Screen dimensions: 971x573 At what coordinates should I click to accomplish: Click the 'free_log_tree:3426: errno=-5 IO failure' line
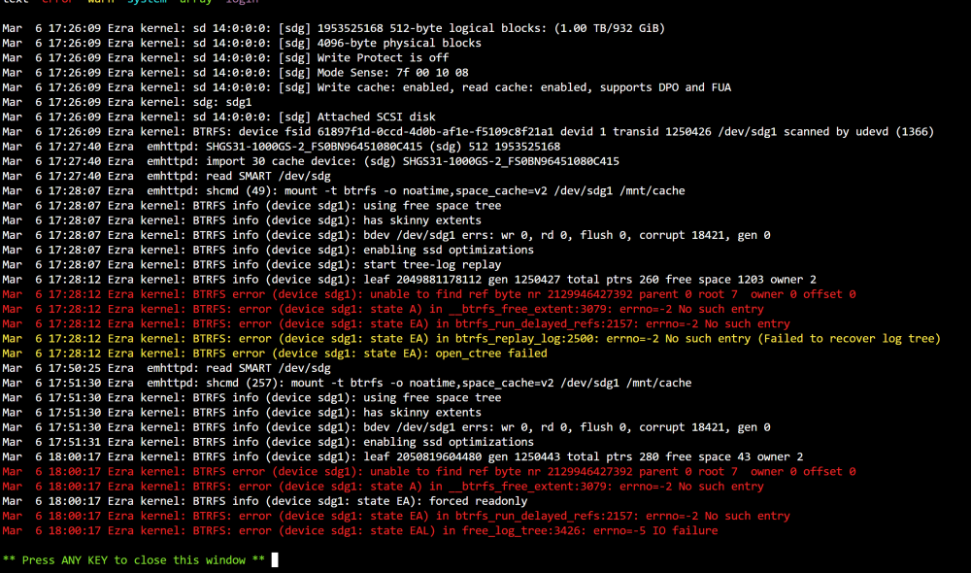(x=360, y=531)
